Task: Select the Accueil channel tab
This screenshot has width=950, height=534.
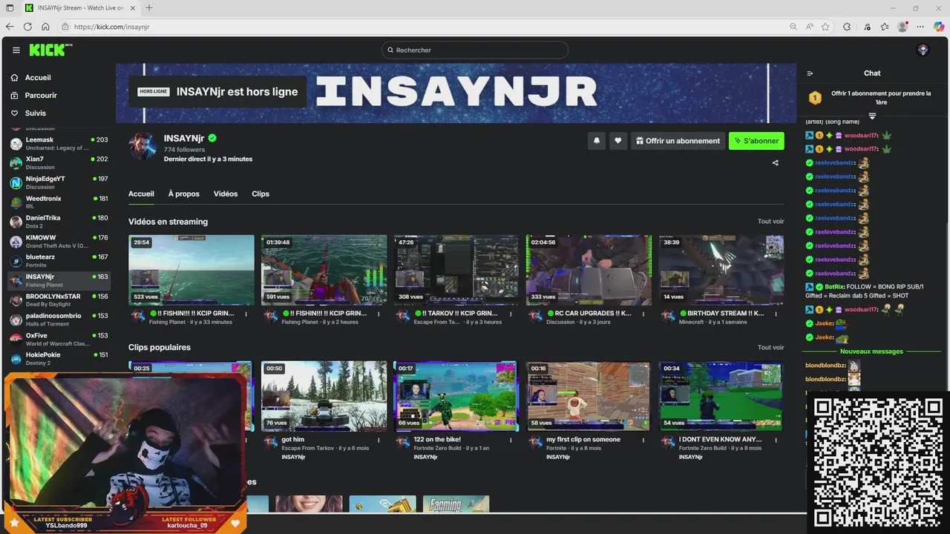Action: click(x=141, y=194)
